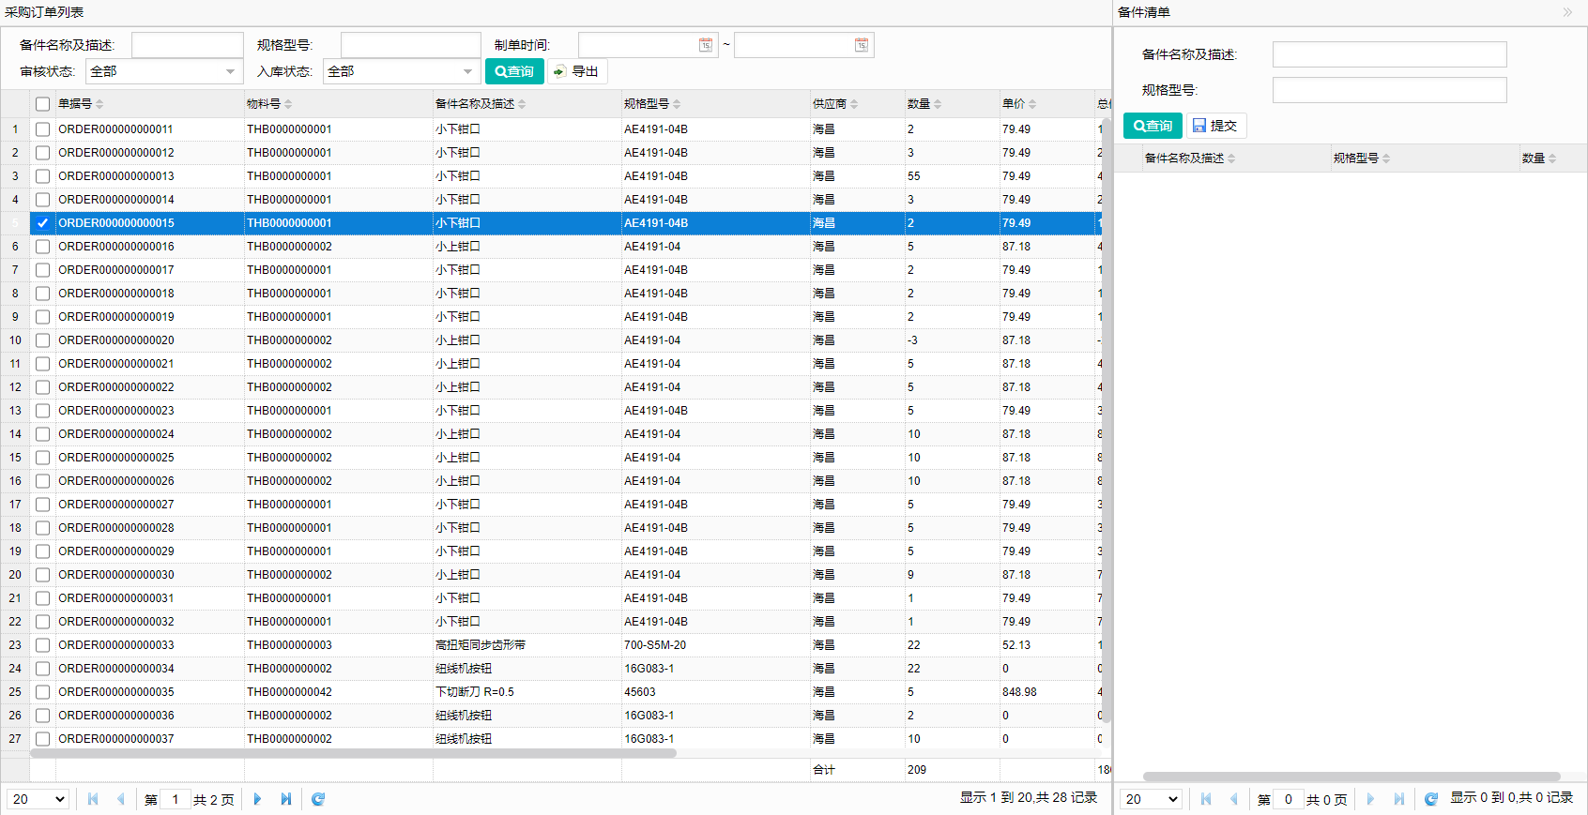
Task: Go to first page of order list
Action: (93, 799)
